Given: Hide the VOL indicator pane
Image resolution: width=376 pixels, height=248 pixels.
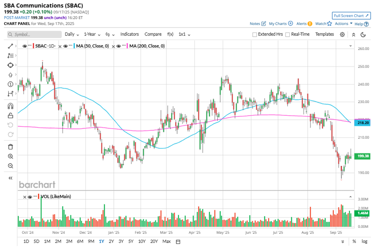Looking at the screenshot, I should click(x=30, y=197).
